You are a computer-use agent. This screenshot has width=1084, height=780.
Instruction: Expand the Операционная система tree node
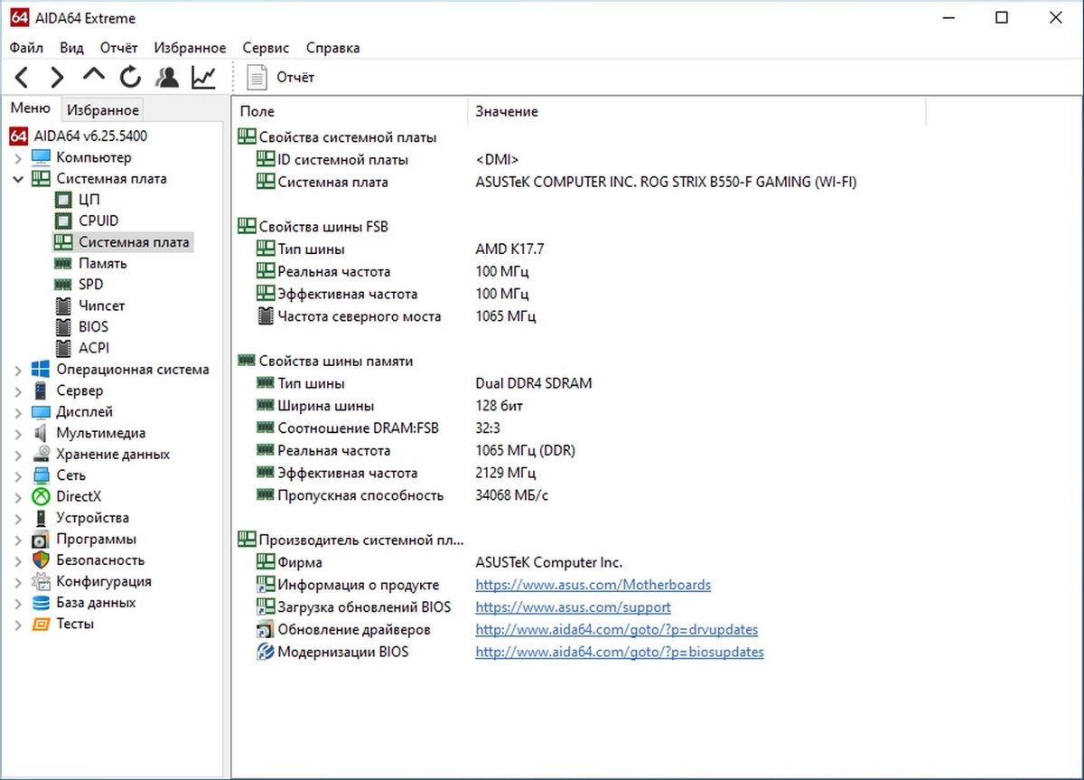point(18,370)
